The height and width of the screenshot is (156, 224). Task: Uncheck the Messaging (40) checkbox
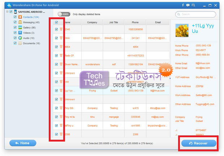pos(15,22)
